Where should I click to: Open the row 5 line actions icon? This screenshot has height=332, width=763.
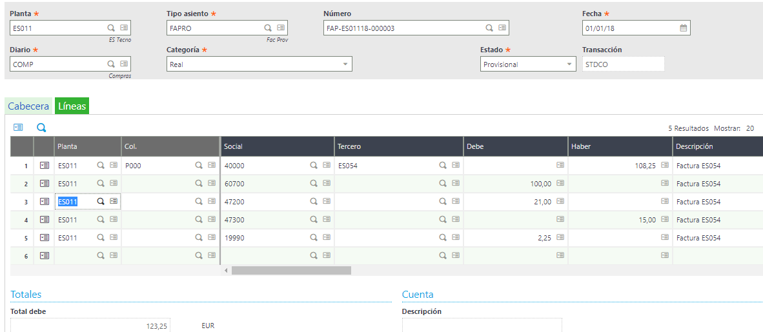tap(45, 237)
